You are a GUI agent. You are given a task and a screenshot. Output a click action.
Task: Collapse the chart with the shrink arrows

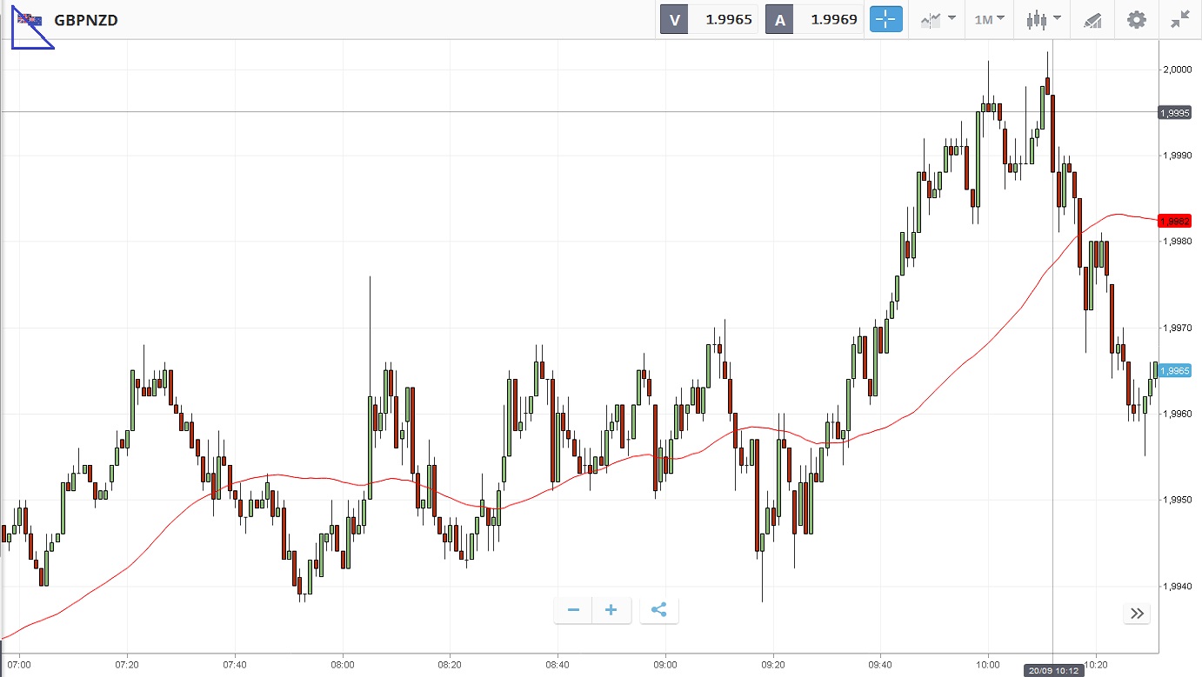pos(1179,19)
